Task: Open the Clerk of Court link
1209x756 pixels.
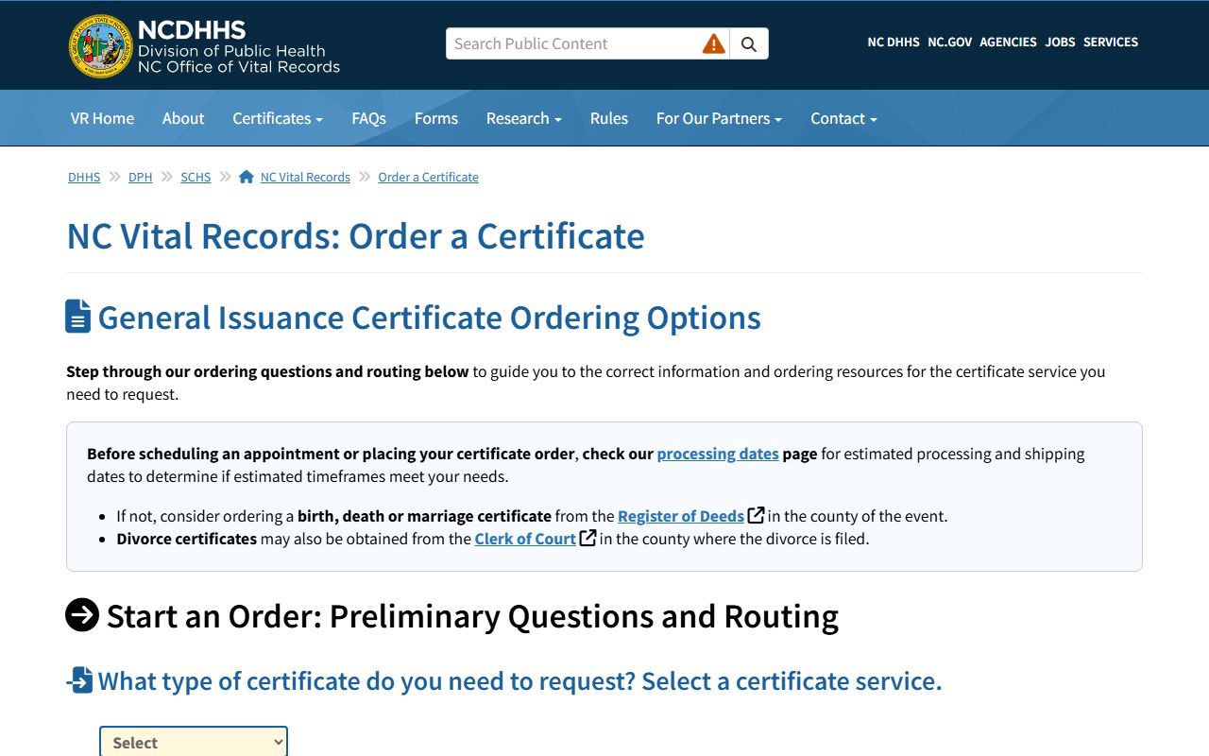Action: click(x=525, y=539)
